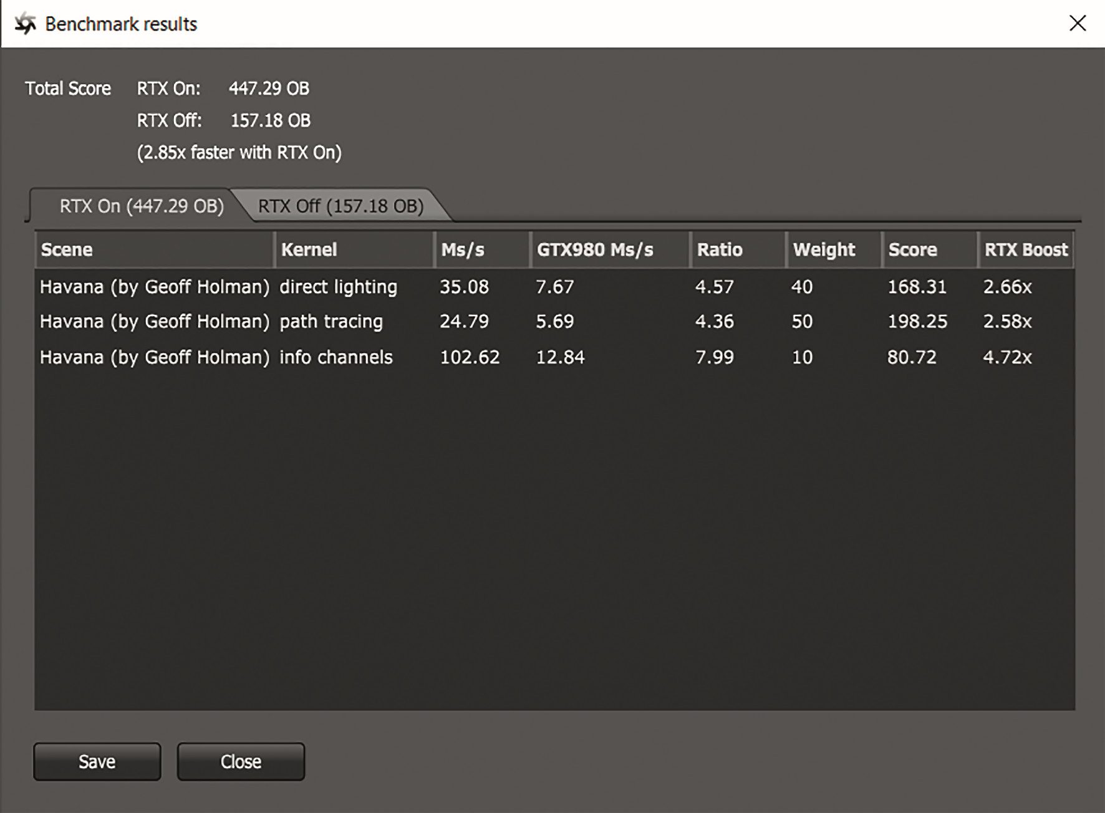Image resolution: width=1105 pixels, height=813 pixels.
Task: Select the Havana direct lighting row
Action: tap(155, 287)
